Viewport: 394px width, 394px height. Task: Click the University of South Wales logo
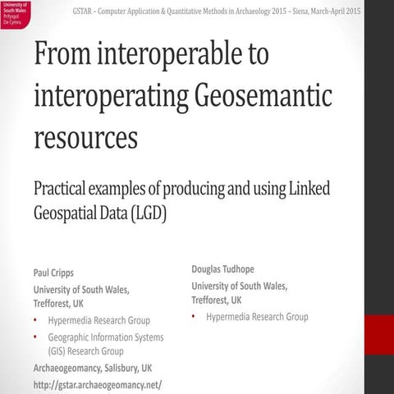[x=16, y=15]
